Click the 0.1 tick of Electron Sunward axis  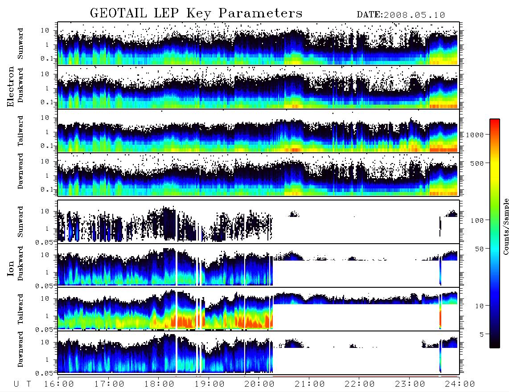click(47, 58)
